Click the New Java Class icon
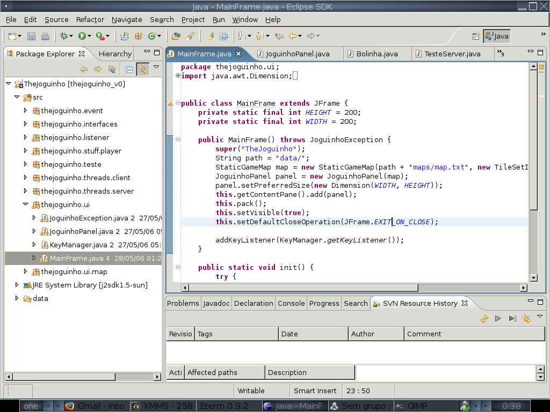 (152, 36)
